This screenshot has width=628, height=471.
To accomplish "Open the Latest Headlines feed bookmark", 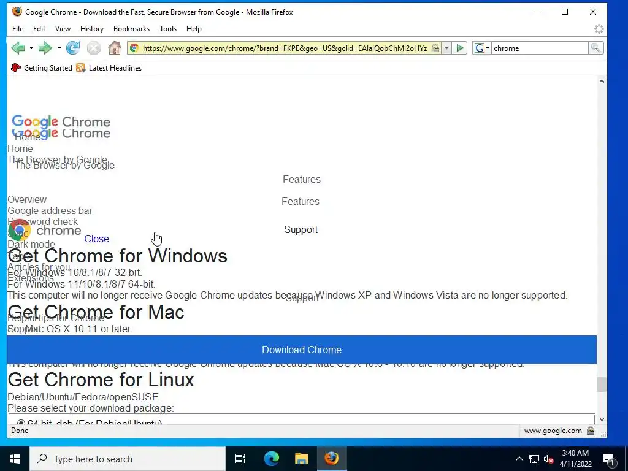I will [x=109, y=67].
